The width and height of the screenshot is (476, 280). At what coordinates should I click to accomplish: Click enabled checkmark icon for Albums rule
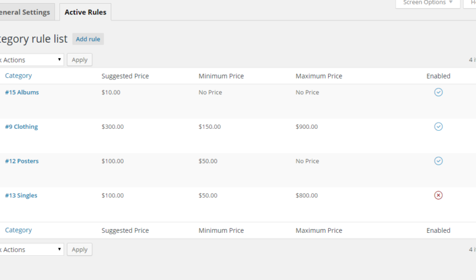pos(438,92)
